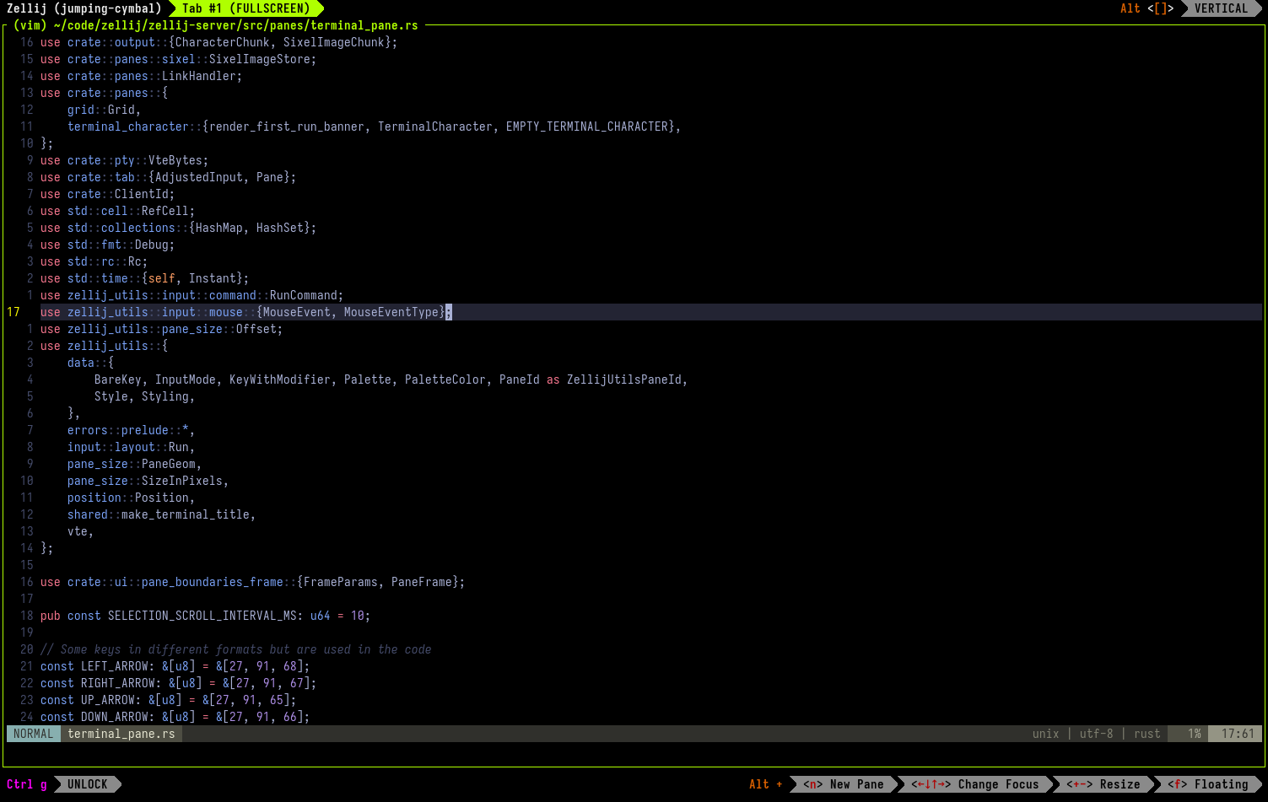Click the Zellij (jumping-cymbal) session name
Screen dimensions: 1268x802
click(84, 8)
